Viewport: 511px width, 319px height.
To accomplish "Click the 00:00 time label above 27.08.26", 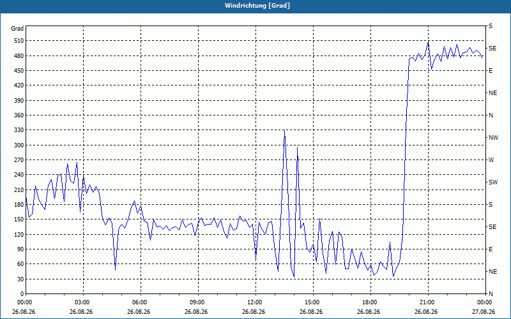I will (x=484, y=302).
